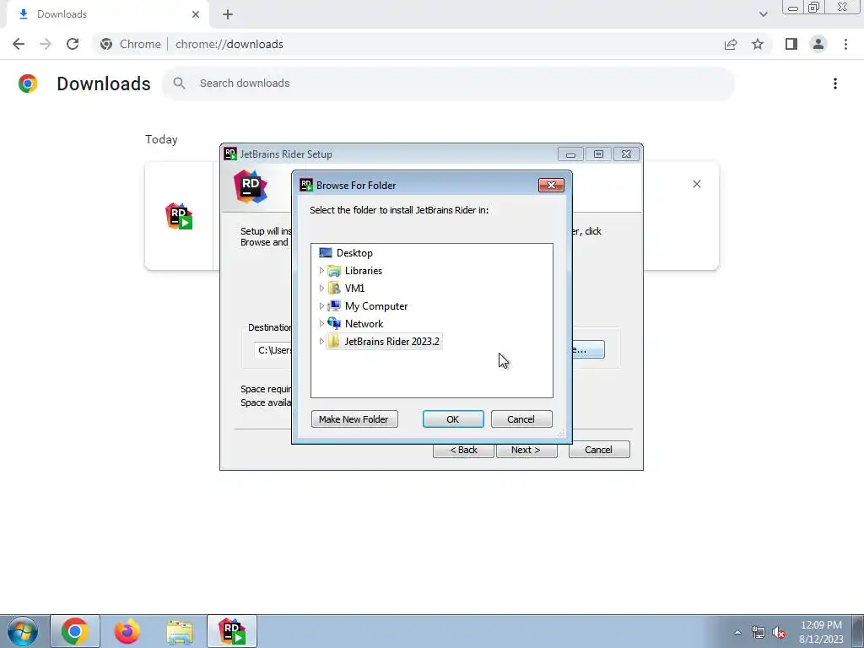The image size is (864, 648).
Task: Select My Computer in the tree
Action: (x=375, y=305)
